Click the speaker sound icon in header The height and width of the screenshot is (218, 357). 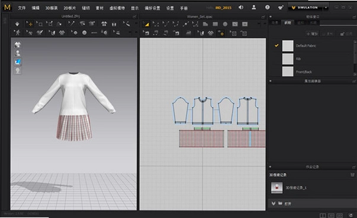pyautogui.click(x=240, y=8)
